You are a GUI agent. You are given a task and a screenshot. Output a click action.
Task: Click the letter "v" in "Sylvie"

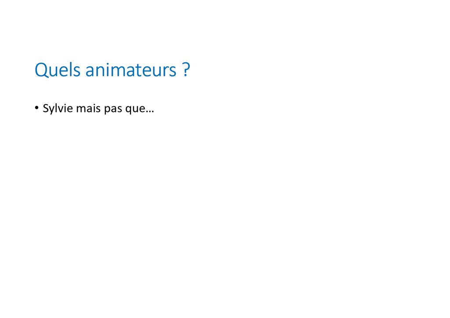pyautogui.click(x=59, y=109)
